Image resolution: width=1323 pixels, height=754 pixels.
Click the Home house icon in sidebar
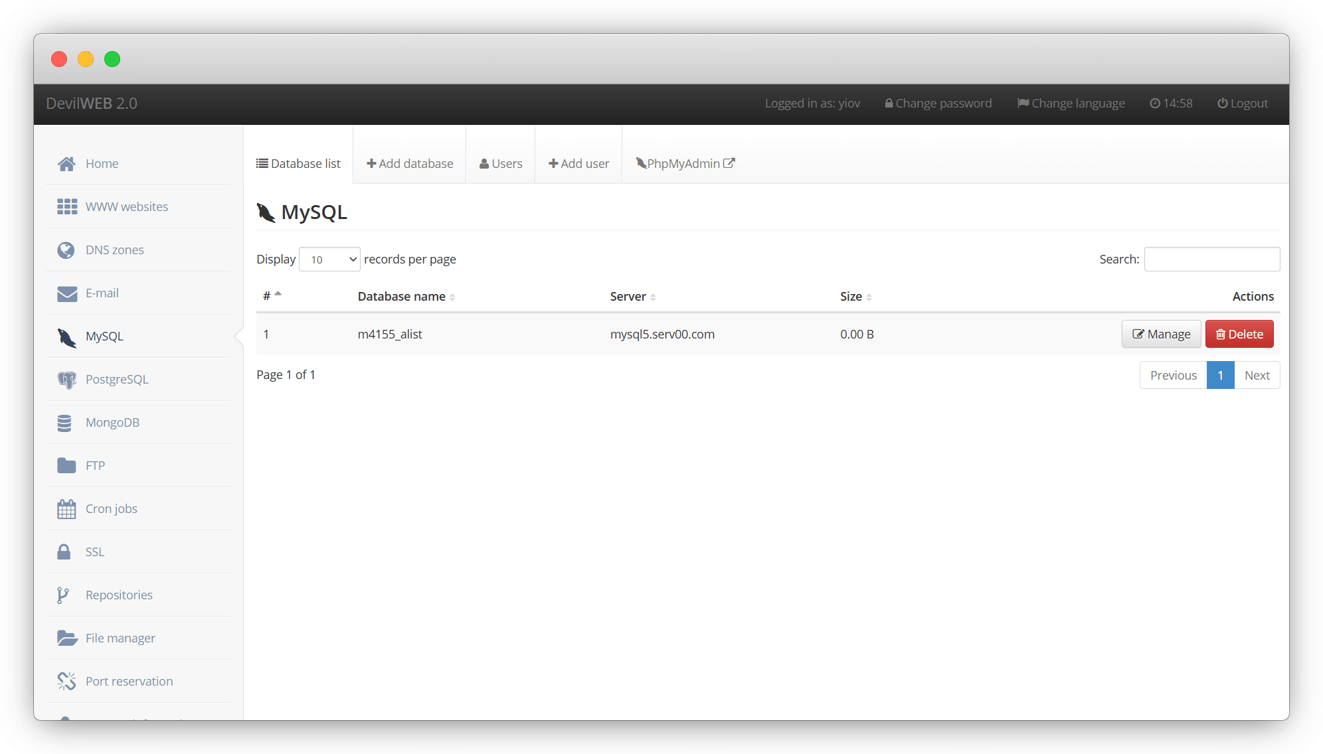(x=66, y=164)
